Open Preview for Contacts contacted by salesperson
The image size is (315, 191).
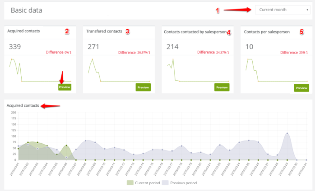222,87
